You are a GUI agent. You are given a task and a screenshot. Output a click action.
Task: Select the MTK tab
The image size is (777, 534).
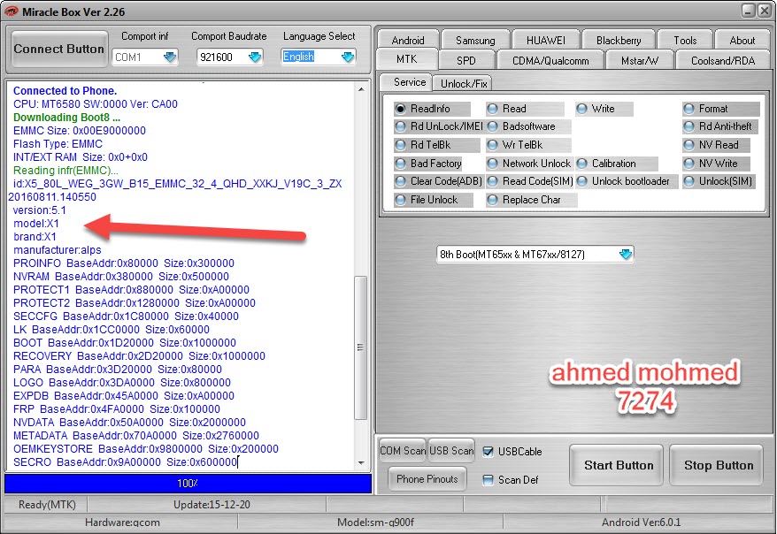[407, 59]
